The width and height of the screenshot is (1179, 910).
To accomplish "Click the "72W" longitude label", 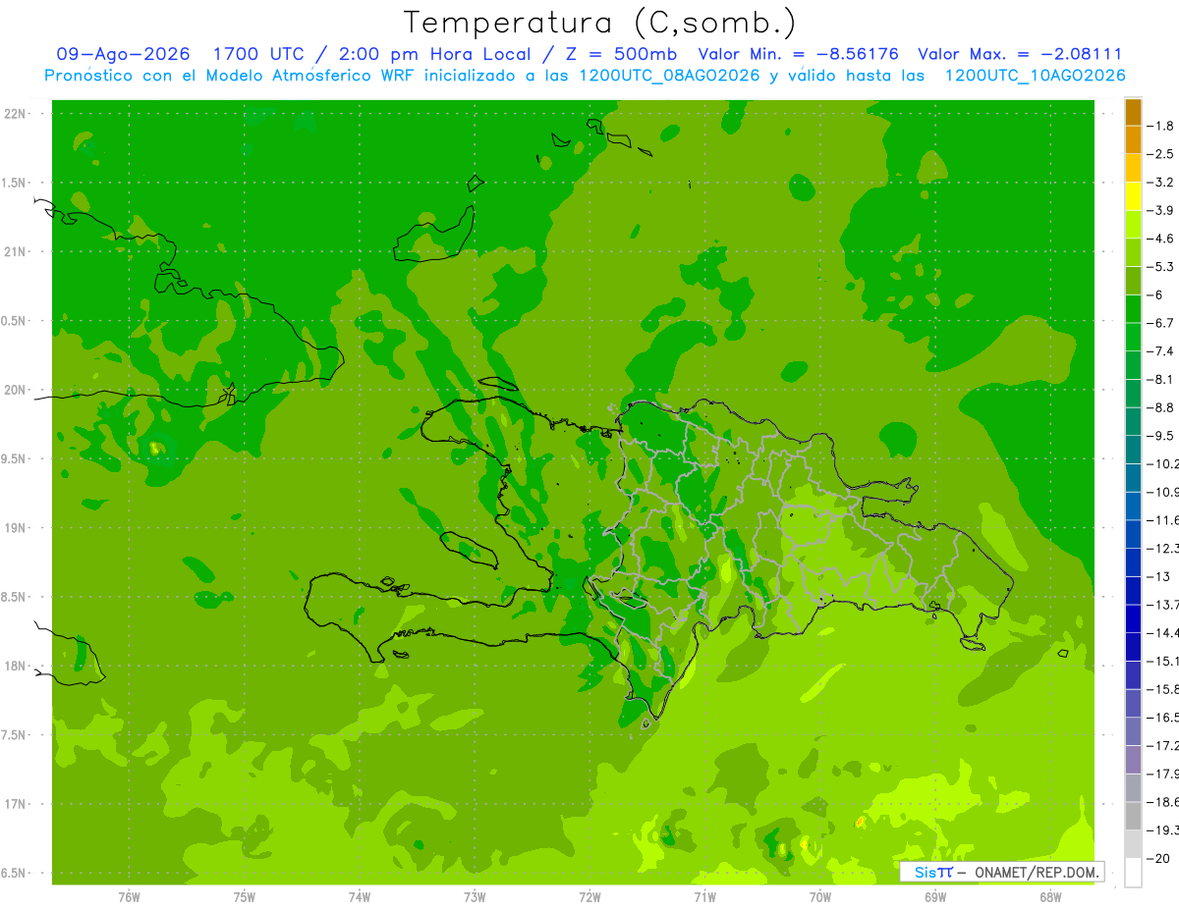I will (x=589, y=897).
